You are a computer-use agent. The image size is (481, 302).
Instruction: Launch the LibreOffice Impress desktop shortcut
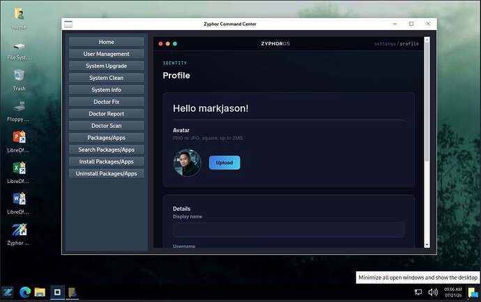pos(19,137)
